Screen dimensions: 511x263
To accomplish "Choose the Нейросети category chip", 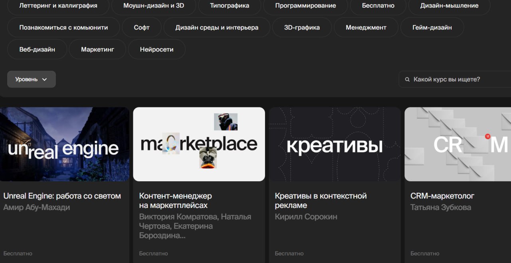I will [156, 49].
